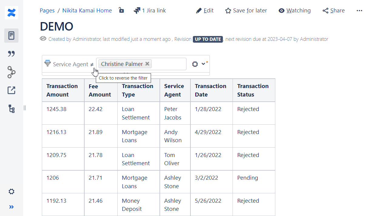
Task: Open the more actions ellipsis menu
Action: tap(359, 11)
